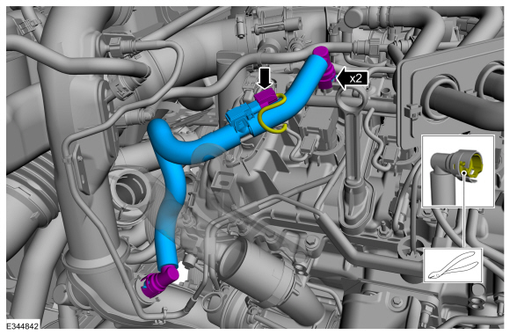Click the black x2 arrow label
510x335 pixels.
point(352,78)
